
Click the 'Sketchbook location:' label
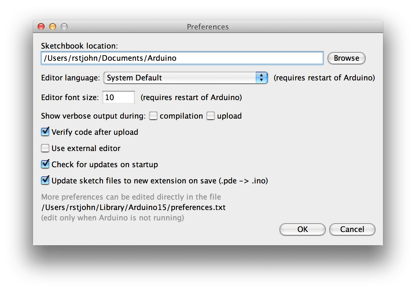point(79,46)
